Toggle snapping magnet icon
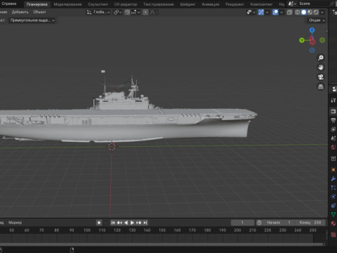This screenshot has width=337, height=253. coord(127,12)
